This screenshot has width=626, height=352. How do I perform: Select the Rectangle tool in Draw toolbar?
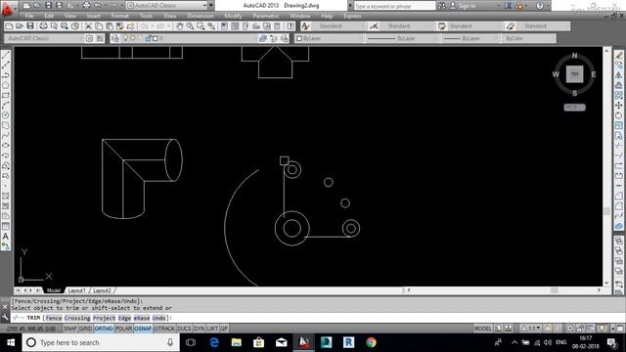pos(6,96)
